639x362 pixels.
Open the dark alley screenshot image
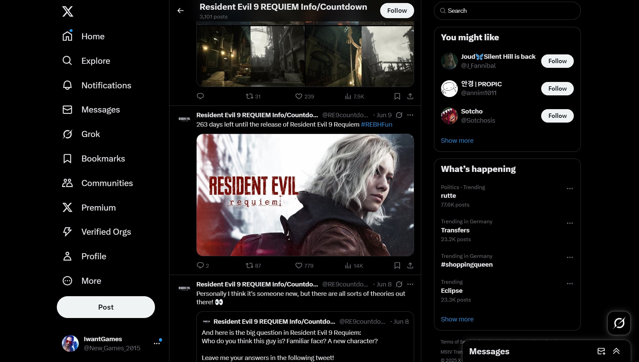[251, 56]
